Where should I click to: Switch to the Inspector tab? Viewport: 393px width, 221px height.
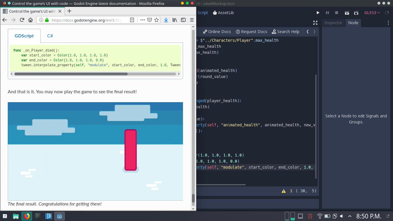click(x=333, y=23)
